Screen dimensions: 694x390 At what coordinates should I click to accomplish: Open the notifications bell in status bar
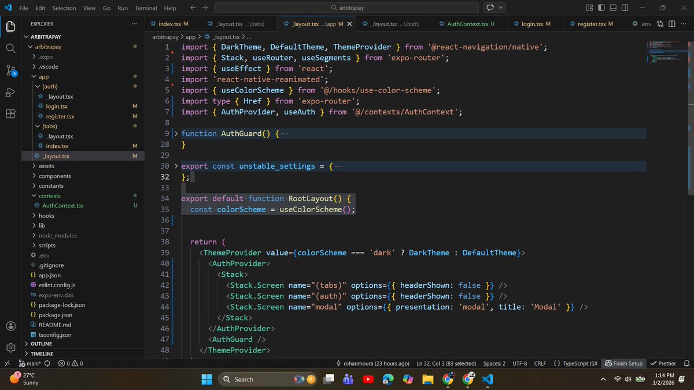pyautogui.click(x=686, y=363)
